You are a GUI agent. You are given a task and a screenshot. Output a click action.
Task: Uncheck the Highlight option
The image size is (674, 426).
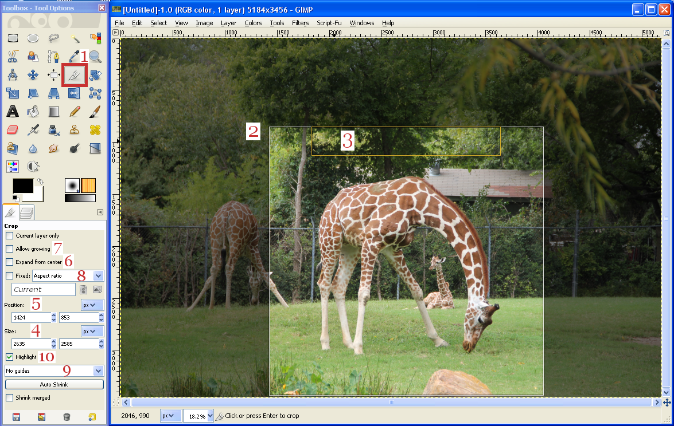10,356
